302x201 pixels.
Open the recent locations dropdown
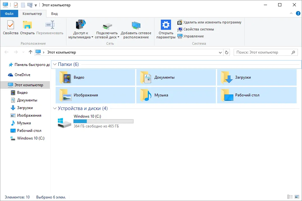(x=24, y=52)
